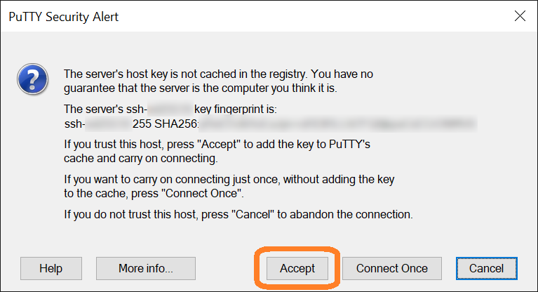The height and width of the screenshot is (292, 538).
Task: Select the blurred SHA256 fingerprint value
Action: pos(338,124)
